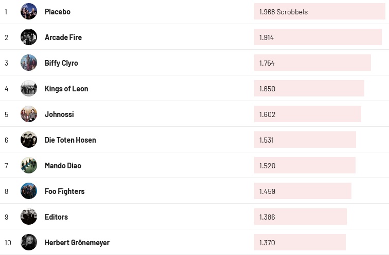
Task: Open the Placebo artist link
Action: coord(58,11)
